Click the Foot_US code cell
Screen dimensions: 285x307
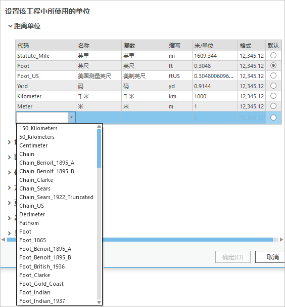[45, 76]
